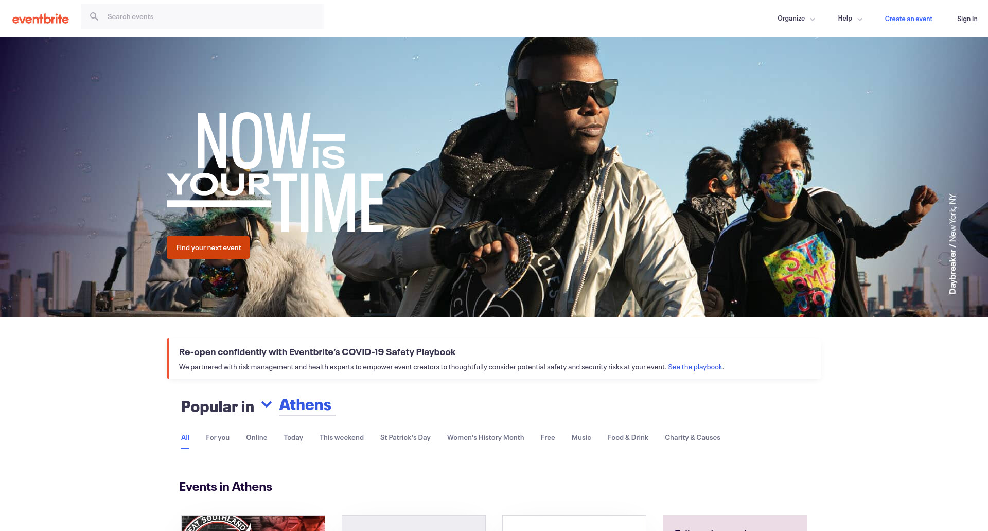Open the See the playbook link
The image size is (988, 531).
pyautogui.click(x=695, y=367)
